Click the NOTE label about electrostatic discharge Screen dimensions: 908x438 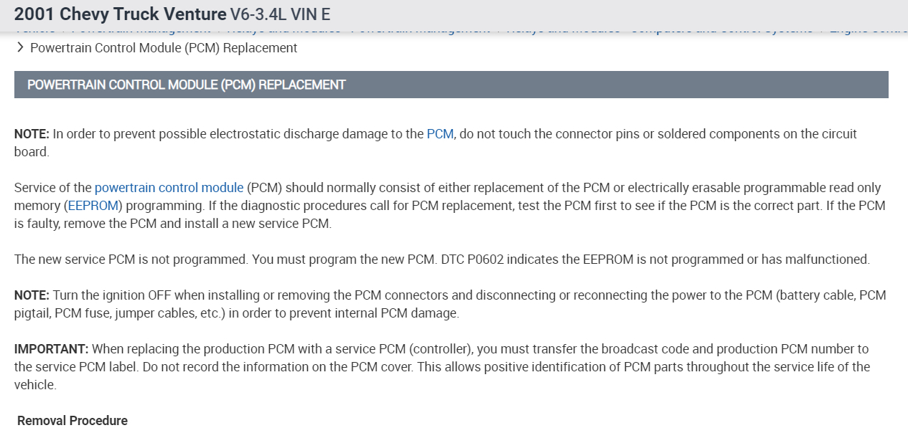coord(32,134)
